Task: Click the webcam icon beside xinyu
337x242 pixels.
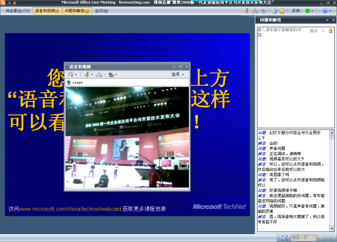Action: pos(68,82)
